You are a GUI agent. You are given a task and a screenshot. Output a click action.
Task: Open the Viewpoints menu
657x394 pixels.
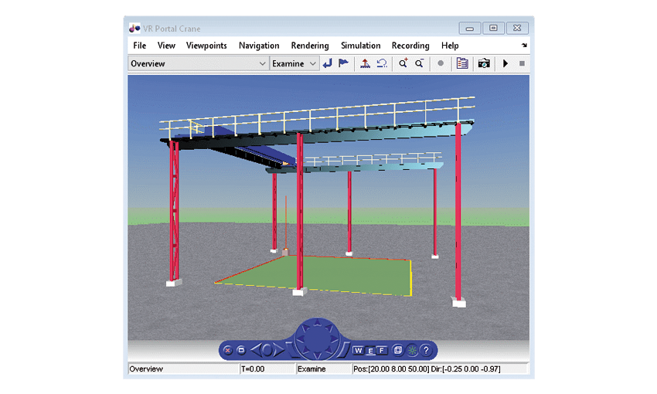point(206,46)
